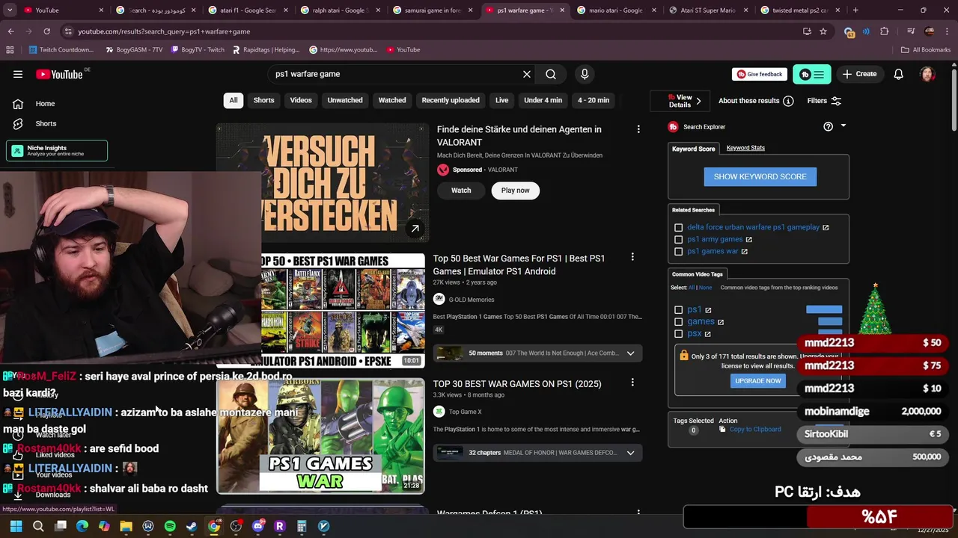Open the PS1 GAMES WAR thumbnail

320,436
